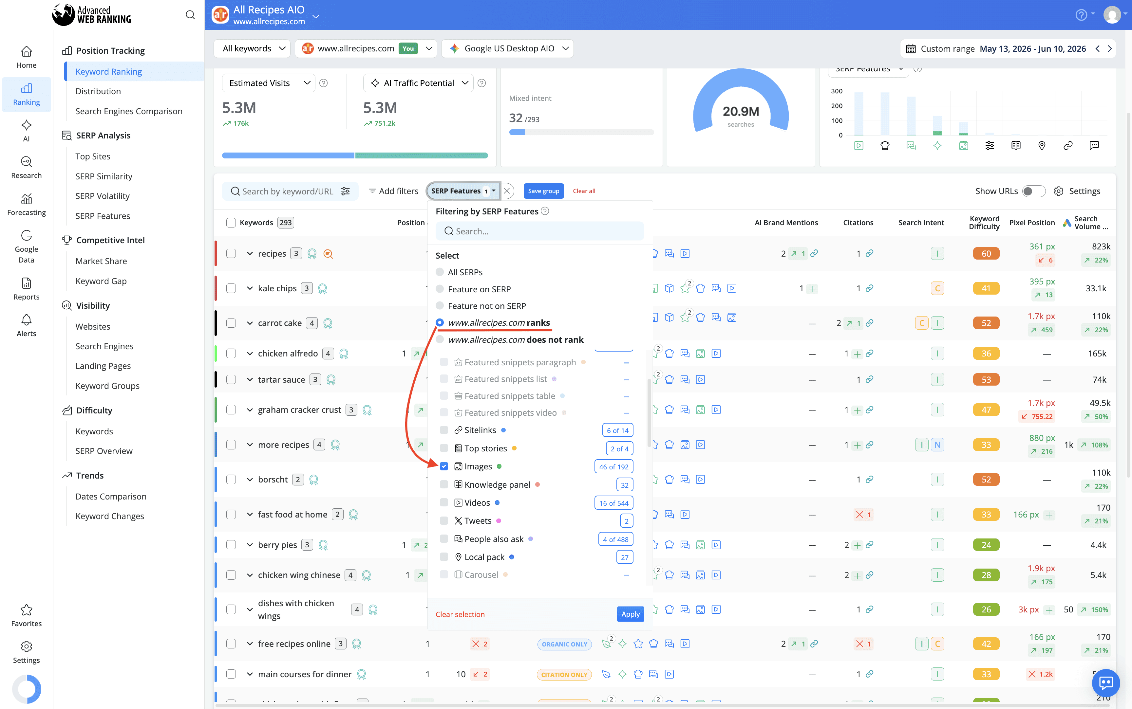This screenshot has width=1132, height=709.
Task: Click the Save group button
Action: (x=543, y=191)
